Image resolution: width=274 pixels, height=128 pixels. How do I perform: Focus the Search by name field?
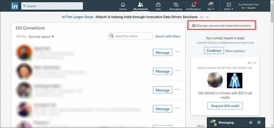tap(130, 36)
